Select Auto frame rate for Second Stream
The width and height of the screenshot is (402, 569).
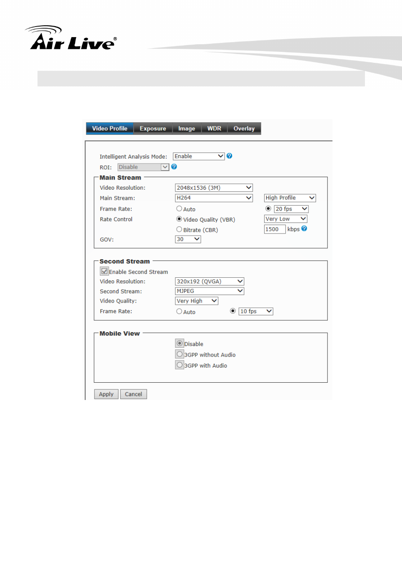tap(179, 311)
